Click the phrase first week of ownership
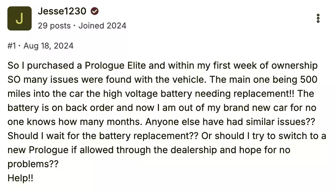Viewport: 336px width, 191px height. coord(265,65)
